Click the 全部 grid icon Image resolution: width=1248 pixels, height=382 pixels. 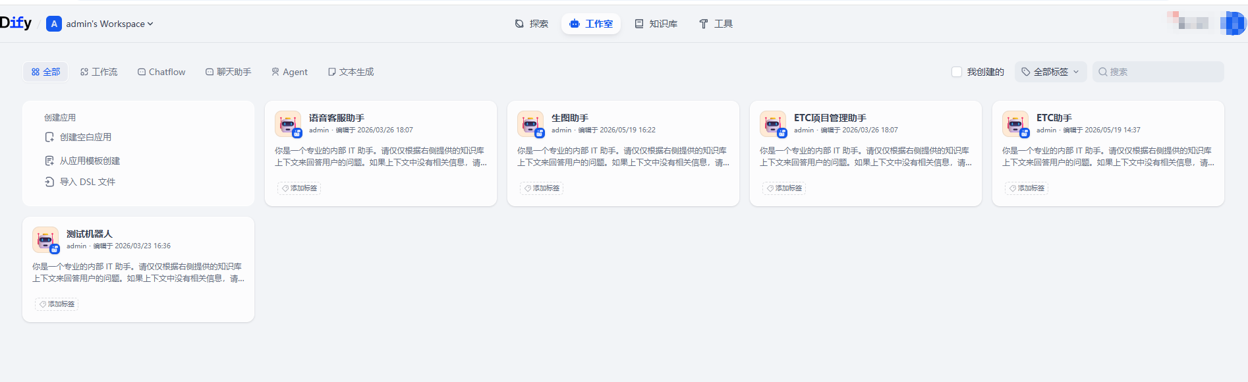pyautogui.click(x=36, y=72)
